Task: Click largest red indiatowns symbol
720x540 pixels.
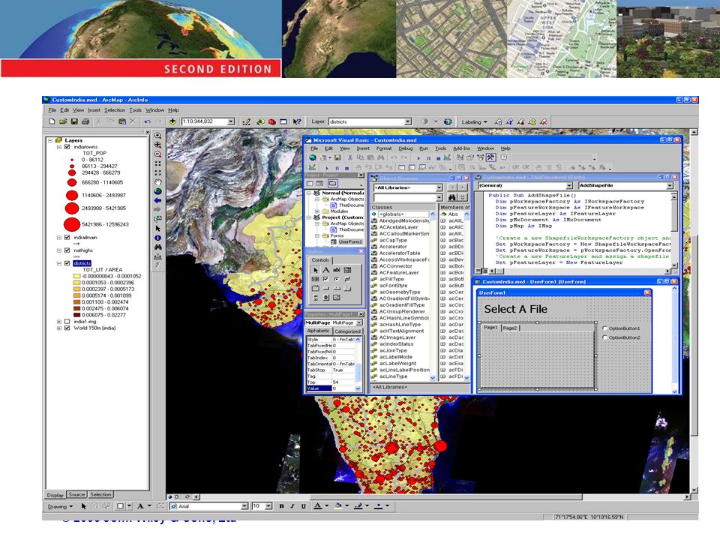Action: tap(72, 224)
